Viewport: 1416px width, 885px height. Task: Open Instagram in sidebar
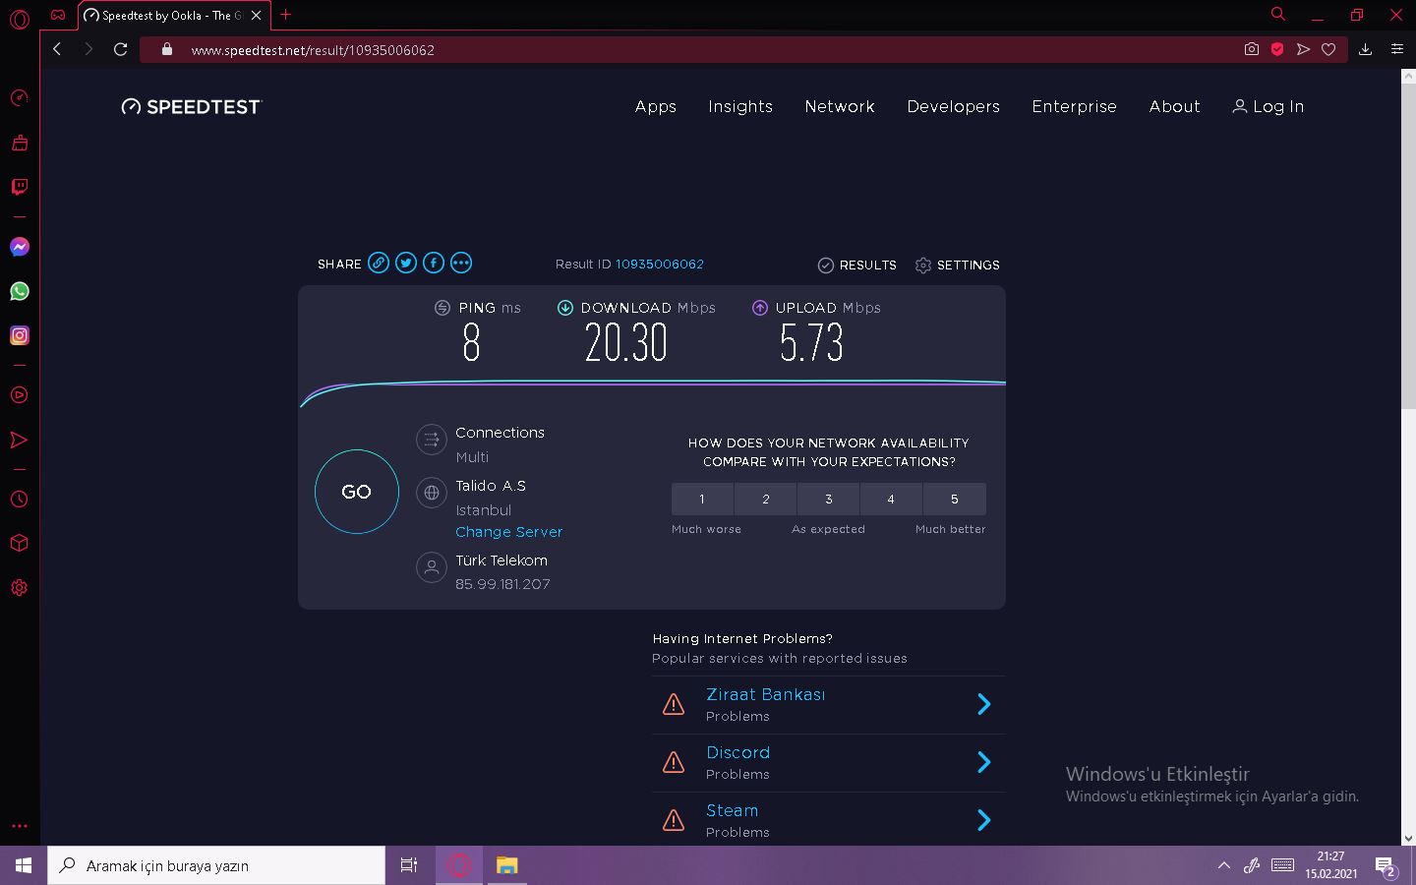point(19,335)
